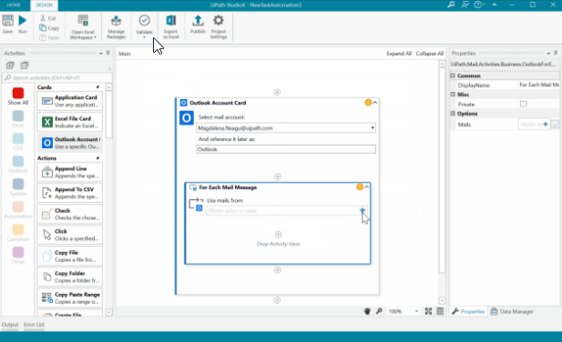This screenshot has width=562, height=342.
Task: Focus the Search activities box
Action: click(57, 77)
